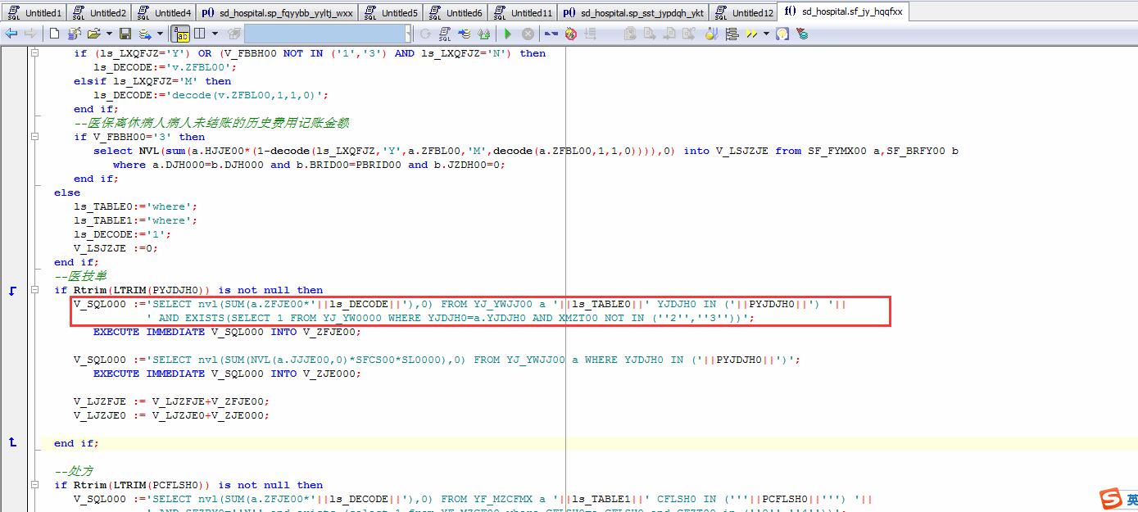
Task: Select the sd_hospital.sf_jy_hqqfxx tab
Action: point(843,11)
